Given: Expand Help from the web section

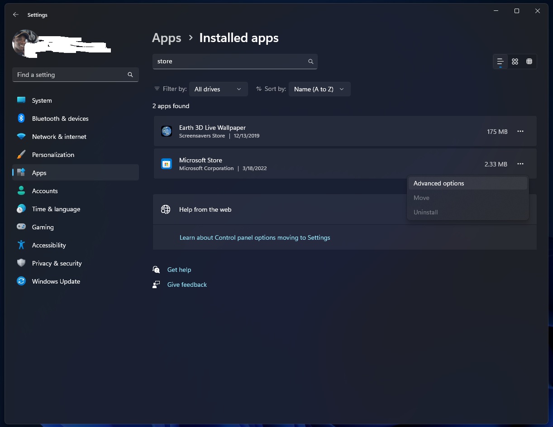Looking at the screenshot, I should (x=345, y=209).
